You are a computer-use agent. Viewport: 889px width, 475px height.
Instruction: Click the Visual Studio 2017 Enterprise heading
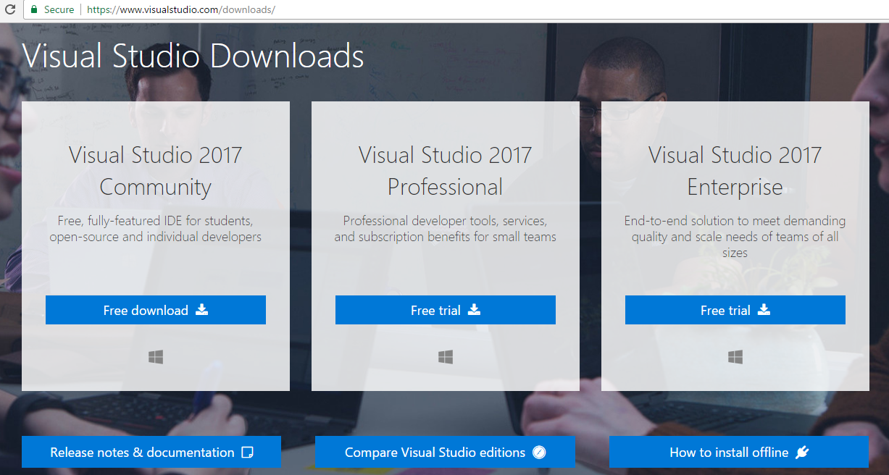(x=735, y=171)
